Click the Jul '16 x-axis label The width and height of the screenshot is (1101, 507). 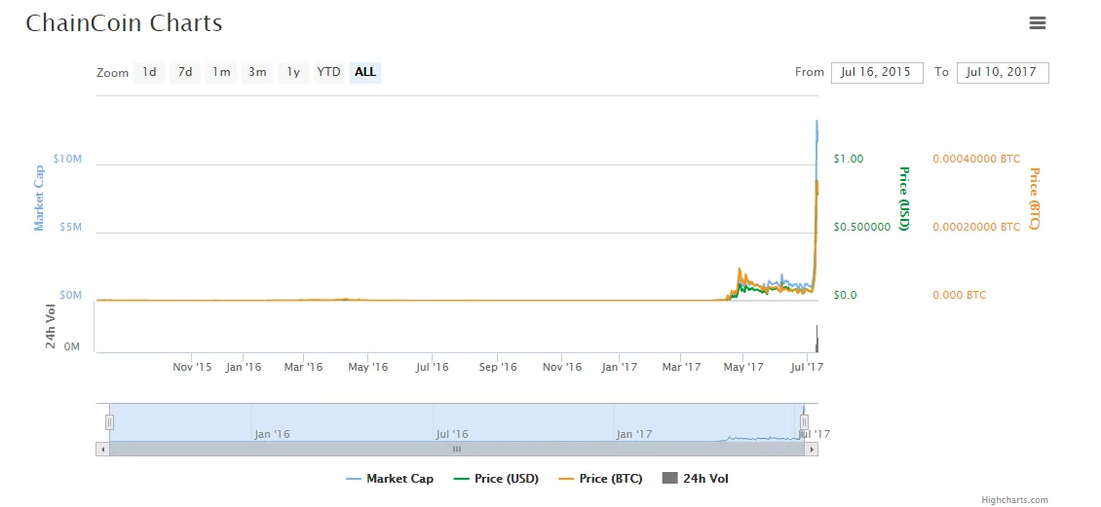click(x=432, y=367)
